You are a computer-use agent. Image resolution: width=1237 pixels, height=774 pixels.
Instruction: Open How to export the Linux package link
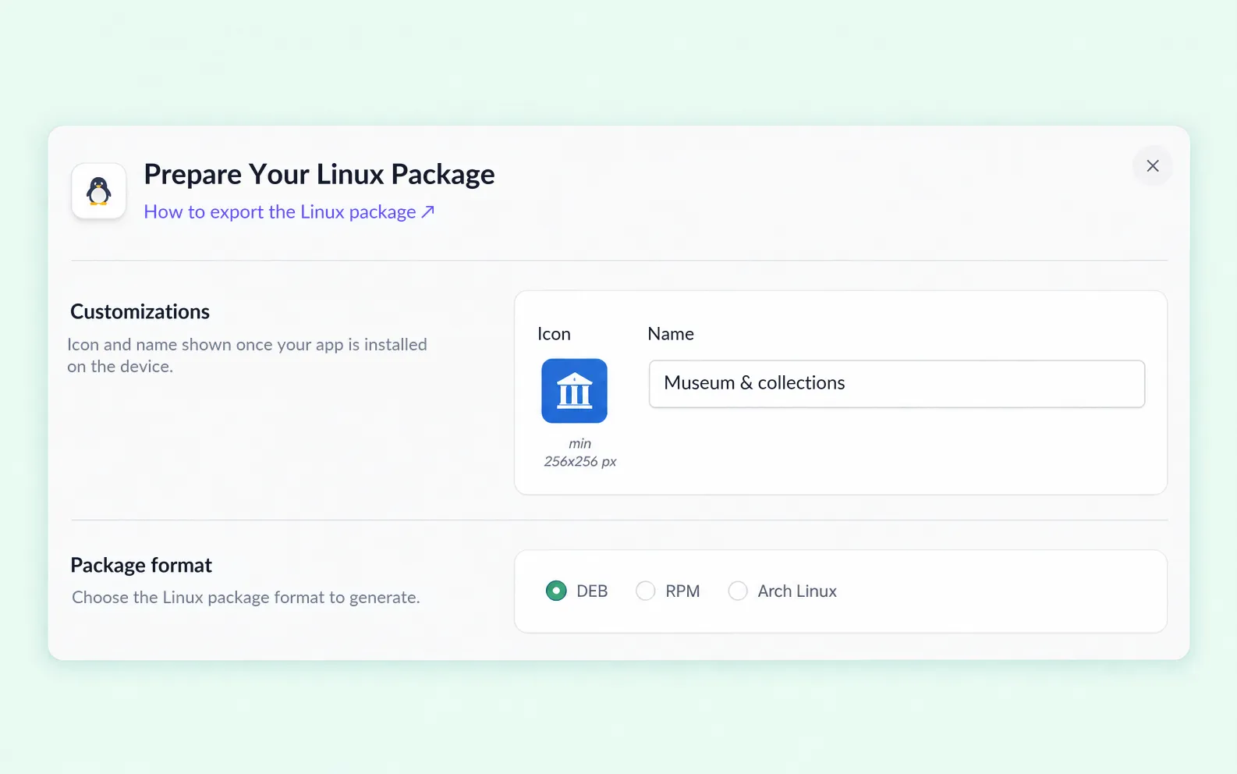[x=289, y=212]
